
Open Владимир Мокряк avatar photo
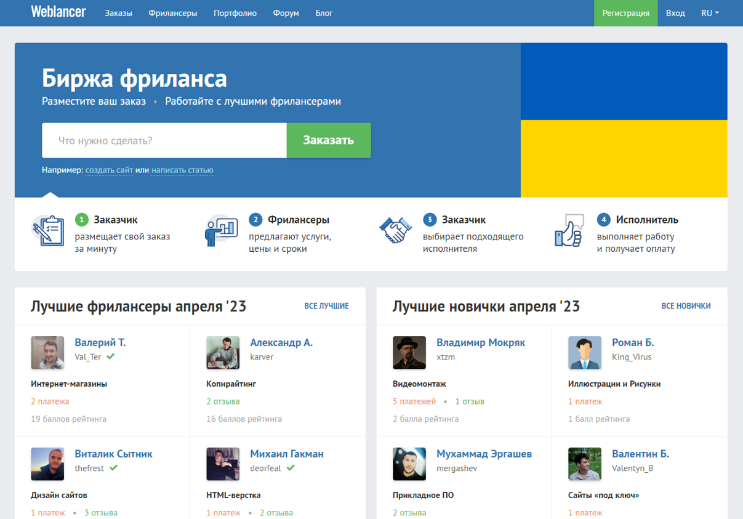pos(409,353)
